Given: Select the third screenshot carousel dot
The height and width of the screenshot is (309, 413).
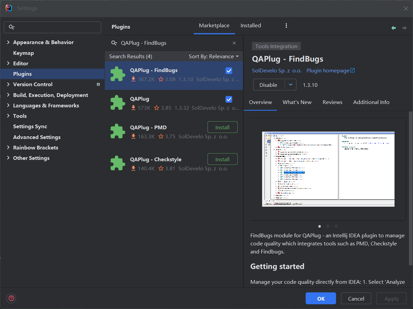Looking at the screenshot, I should (336, 226).
